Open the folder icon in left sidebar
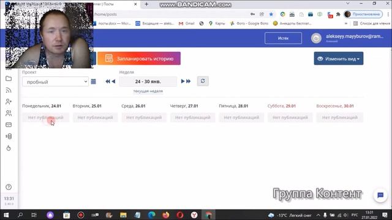The width and height of the screenshot is (392, 220). click(x=9, y=79)
